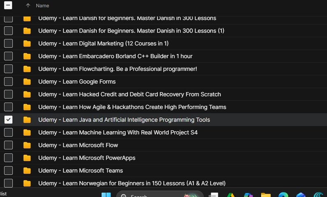Click the Learn Microsoft PowerApps folder icon

(27, 158)
